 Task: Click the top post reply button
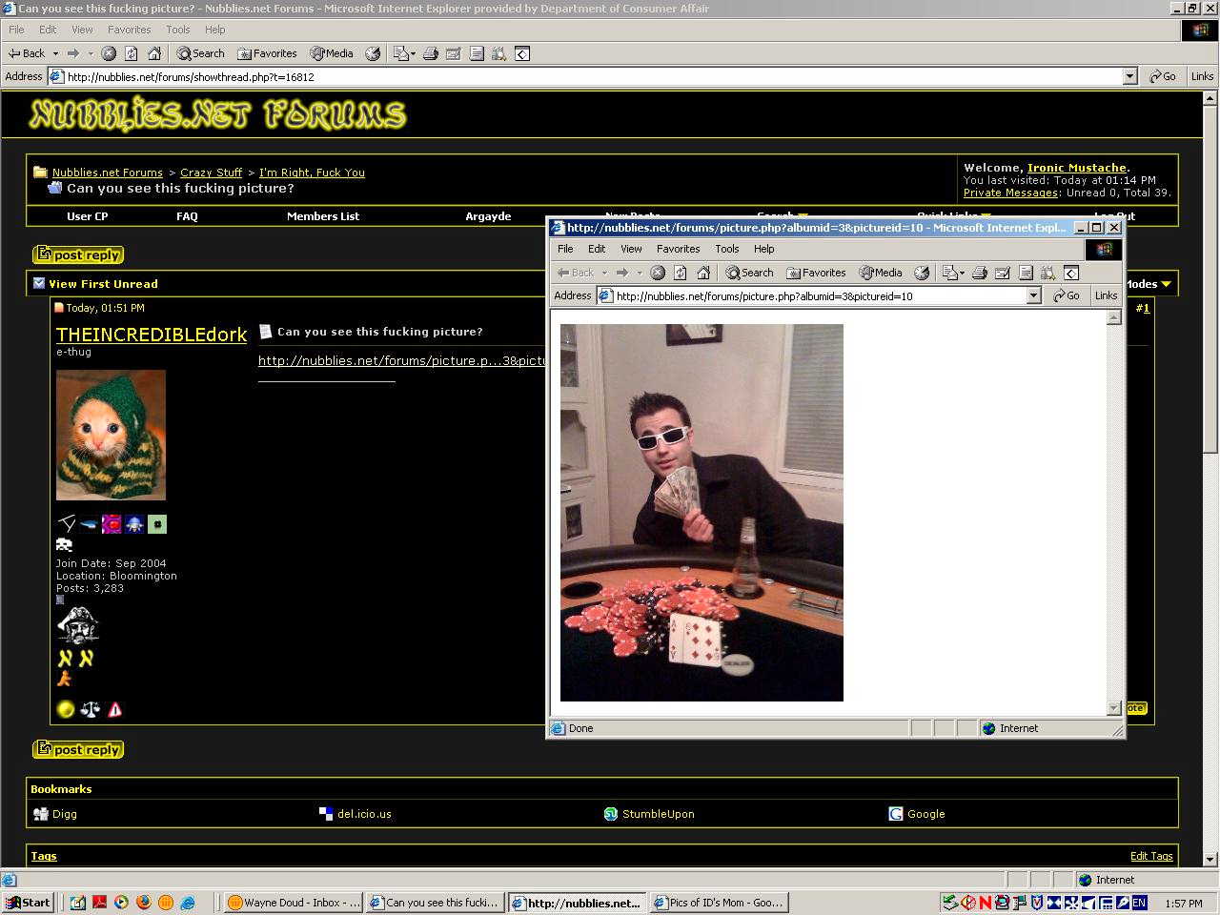coord(78,254)
